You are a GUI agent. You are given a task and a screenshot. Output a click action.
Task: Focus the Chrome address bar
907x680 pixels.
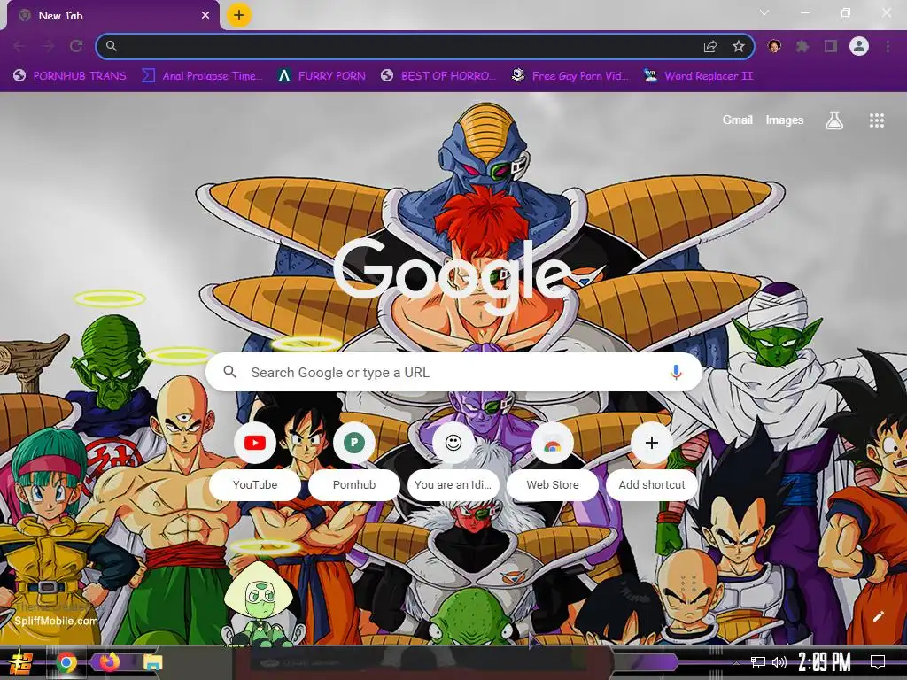tap(425, 46)
